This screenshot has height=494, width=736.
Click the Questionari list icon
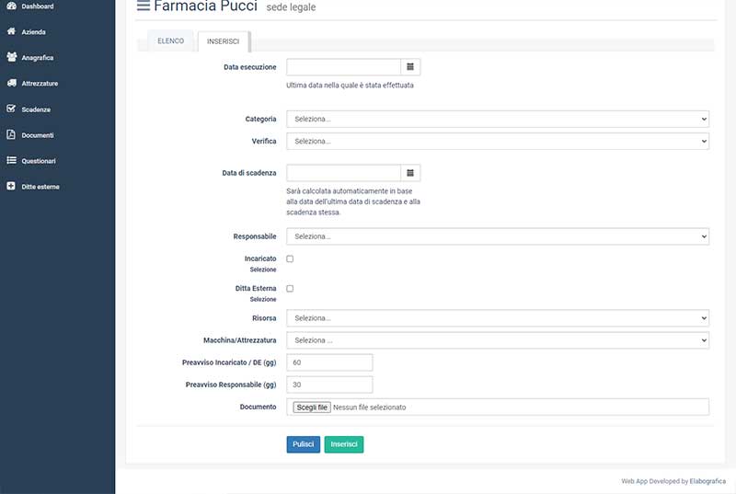click(x=11, y=160)
